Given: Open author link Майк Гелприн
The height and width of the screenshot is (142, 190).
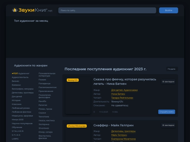Looking at the screenshot, I should 119,135.
